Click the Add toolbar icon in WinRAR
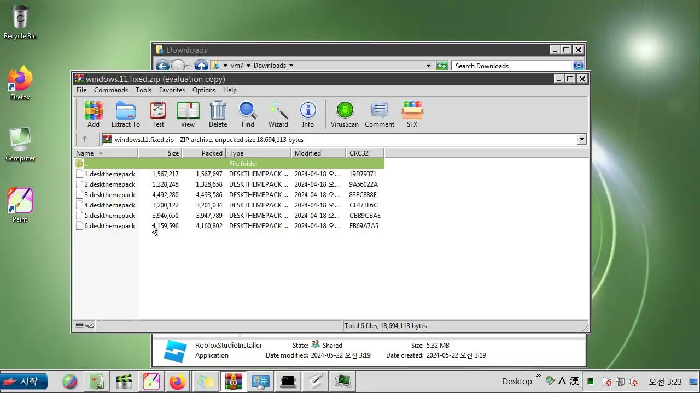700x393 pixels. [x=94, y=115]
